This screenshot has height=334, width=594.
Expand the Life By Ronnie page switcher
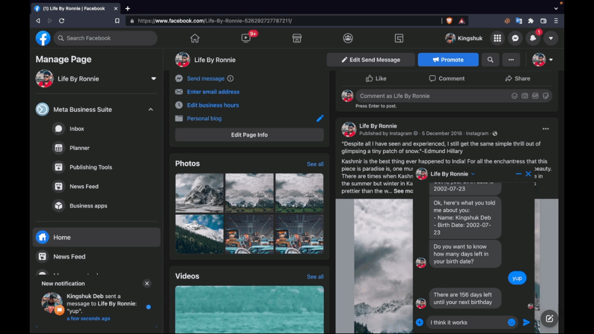pos(153,79)
